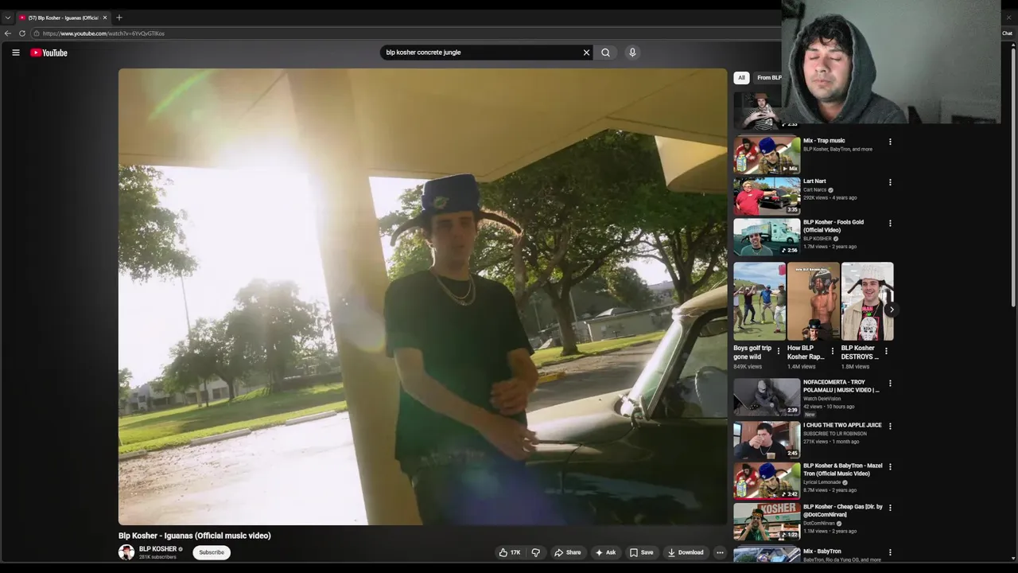Open options for Cheap Gas video

[890, 507]
